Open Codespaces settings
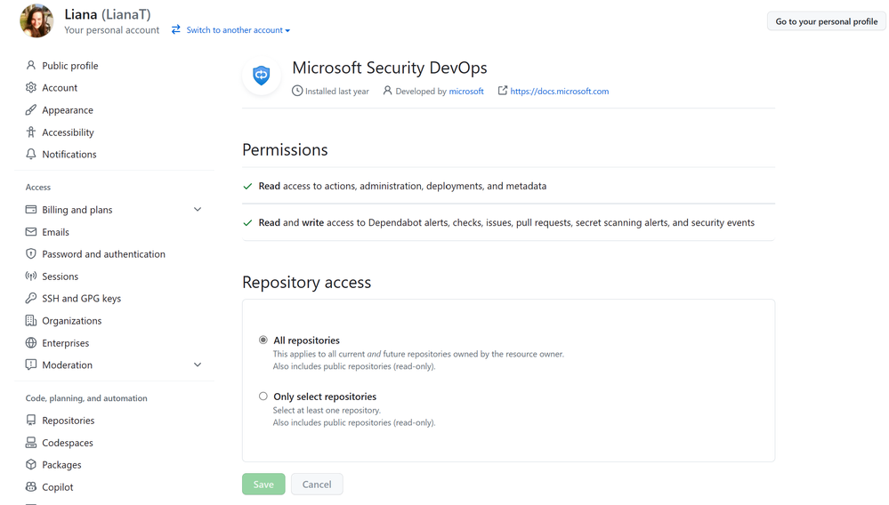 point(68,443)
